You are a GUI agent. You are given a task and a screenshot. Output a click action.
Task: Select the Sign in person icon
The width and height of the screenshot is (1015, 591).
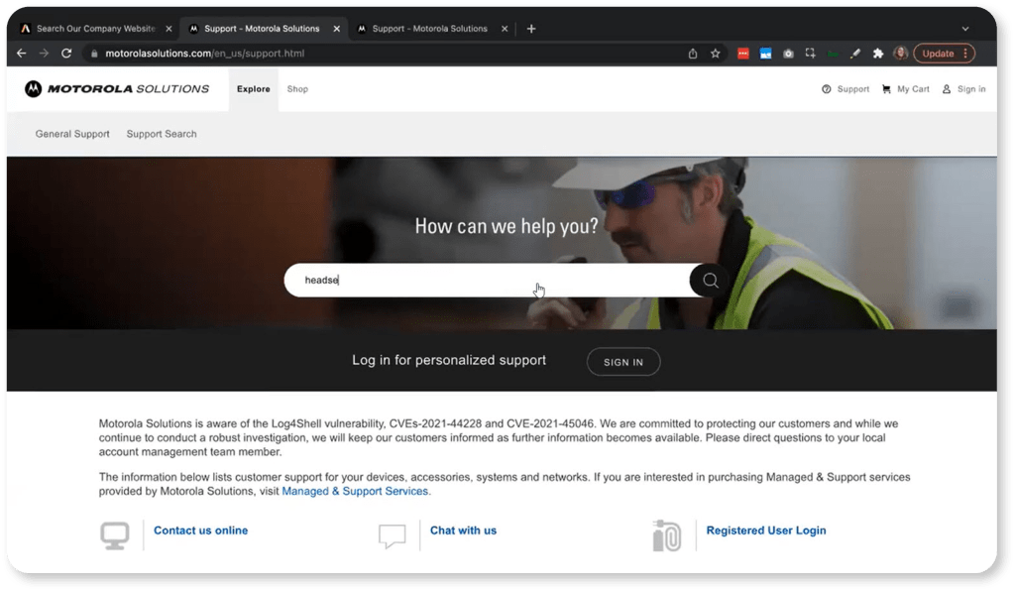click(946, 89)
